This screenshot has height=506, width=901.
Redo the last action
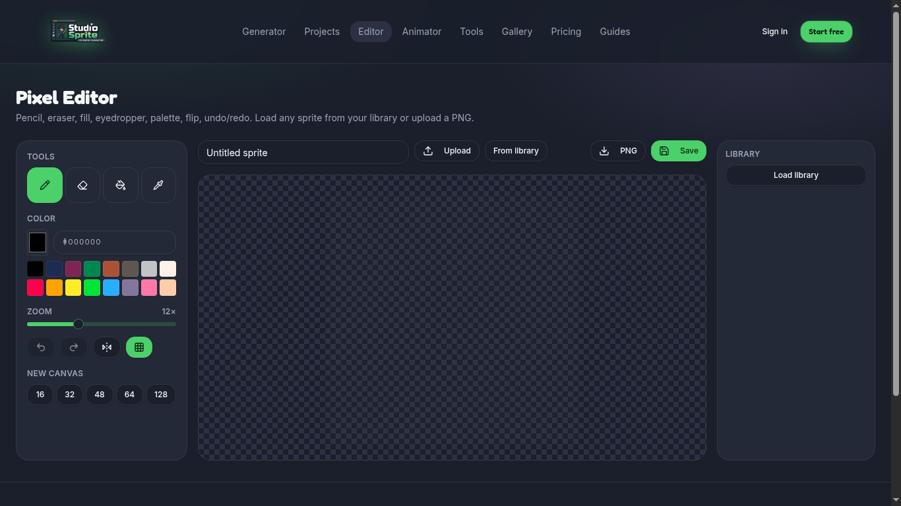click(x=74, y=347)
